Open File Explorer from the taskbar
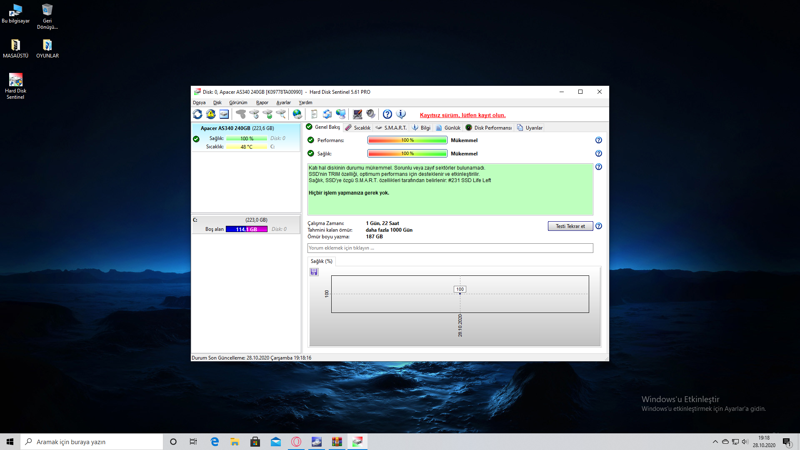The image size is (800, 450). point(235,442)
